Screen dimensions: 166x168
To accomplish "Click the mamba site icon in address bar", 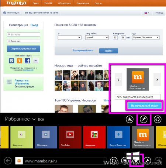I will (19, 161).
